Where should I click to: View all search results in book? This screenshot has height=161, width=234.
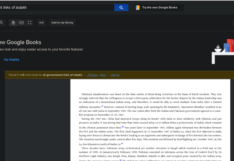click(115, 75)
